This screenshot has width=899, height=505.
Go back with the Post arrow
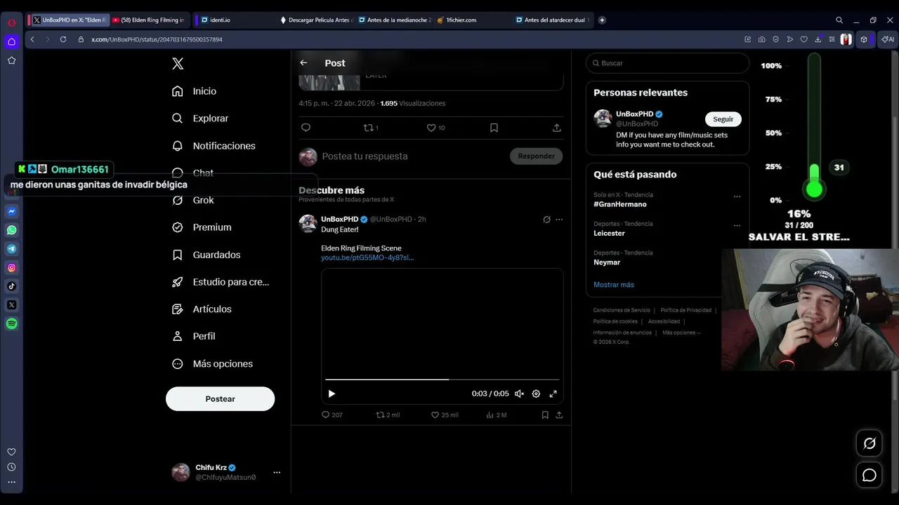[303, 63]
